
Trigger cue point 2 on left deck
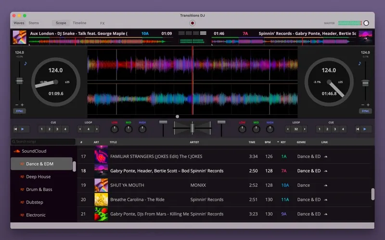pyautogui.click(x=50, y=129)
